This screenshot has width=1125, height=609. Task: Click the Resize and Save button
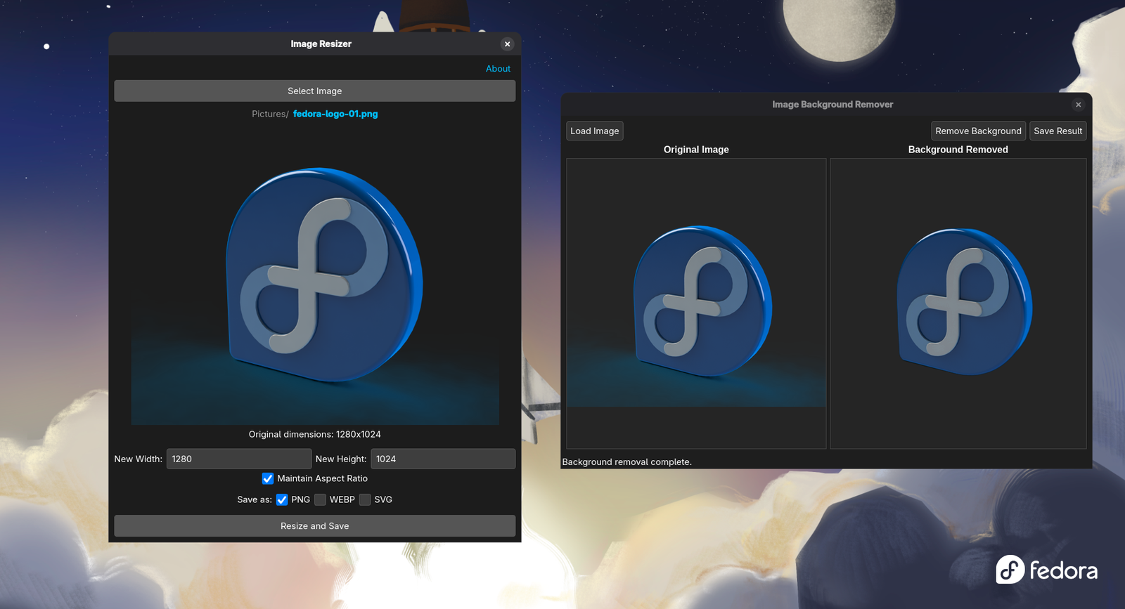coord(314,526)
